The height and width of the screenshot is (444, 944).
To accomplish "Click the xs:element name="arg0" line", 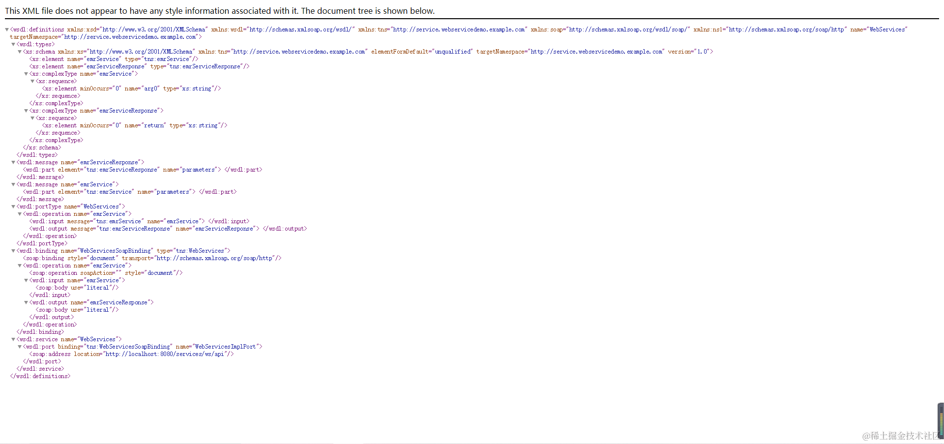I will point(131,89).
